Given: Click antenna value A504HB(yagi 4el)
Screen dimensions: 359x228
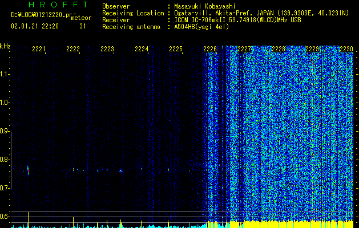Looking at the screenshot, I should click(201, 27).
